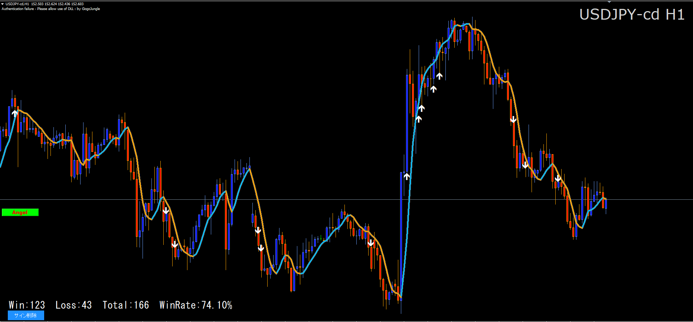Click the WinRate:74.10% label

196,305
